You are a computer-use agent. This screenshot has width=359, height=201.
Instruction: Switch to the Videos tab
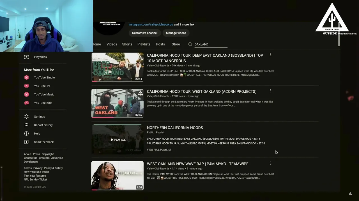pyautogui.click(x=112, y=44)
